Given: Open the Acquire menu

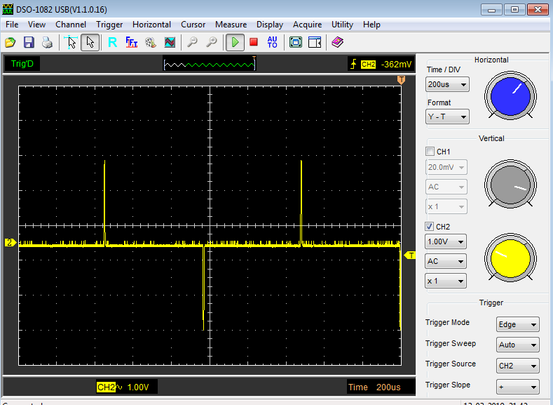Looking at the screenshot, I should pyautogui.click(x=307, y=25).
